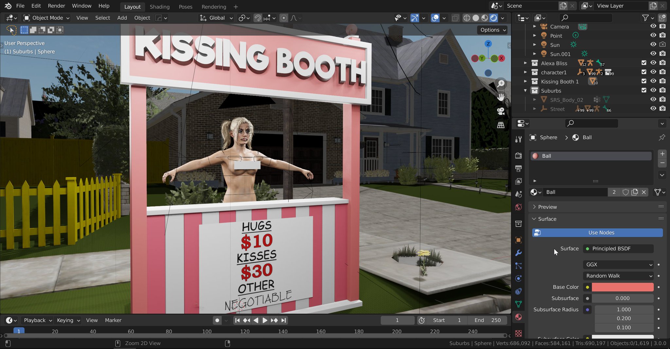Disable render visibility camera for Street

[663, 108]
